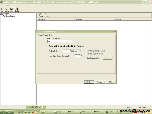Open the Help menu
Viewport: 152px width, 114px height.
8,5
